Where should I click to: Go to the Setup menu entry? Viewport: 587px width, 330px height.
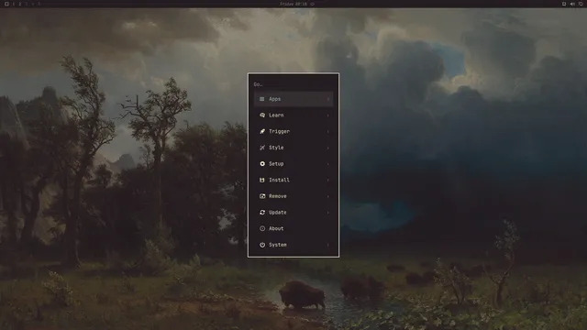pos(293,164)
